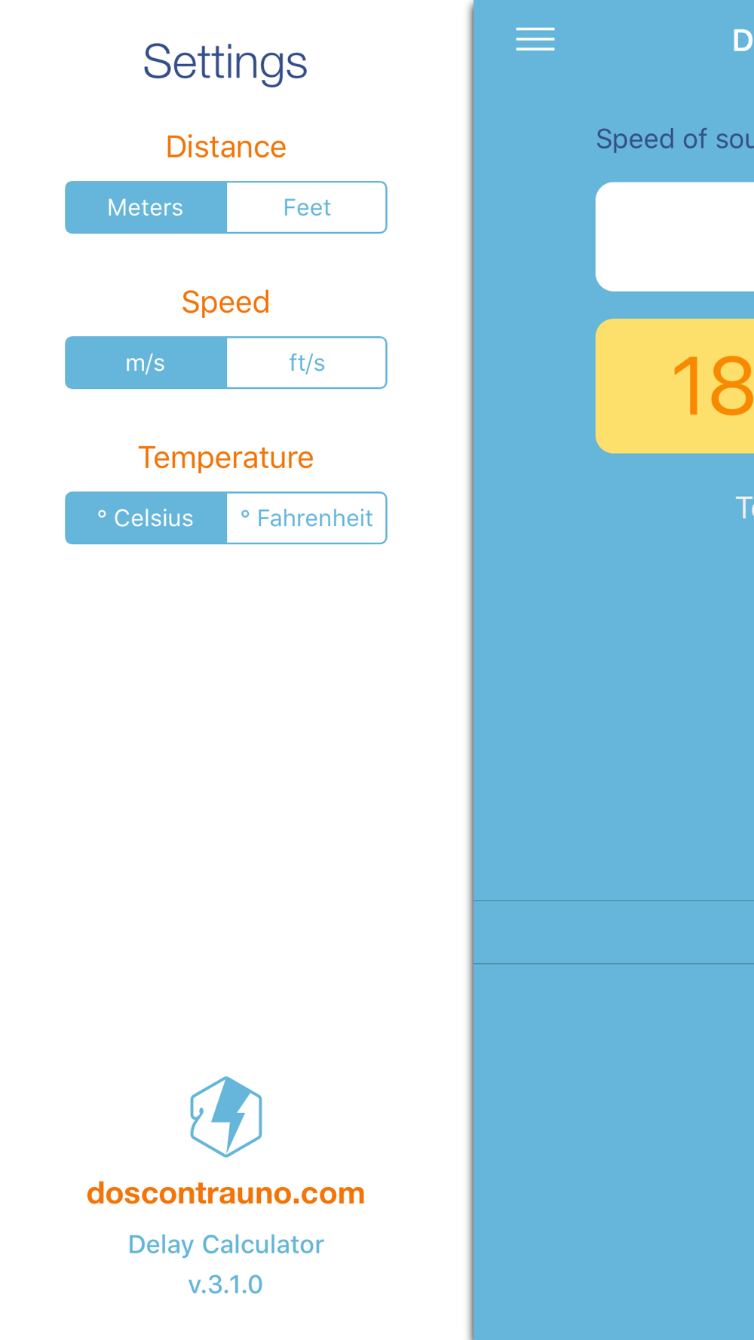Select Celsius temperature unit
This screenshot has width=754, height=1340.
(x=146, y=518)
